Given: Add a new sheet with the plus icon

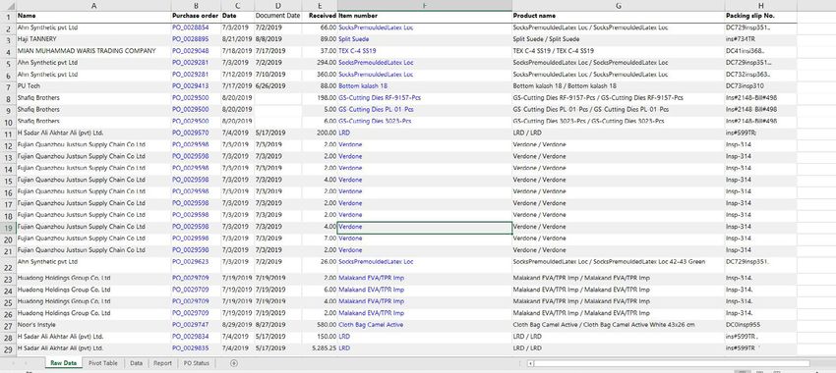Looking at the screenshot, I should click(233, 363).
